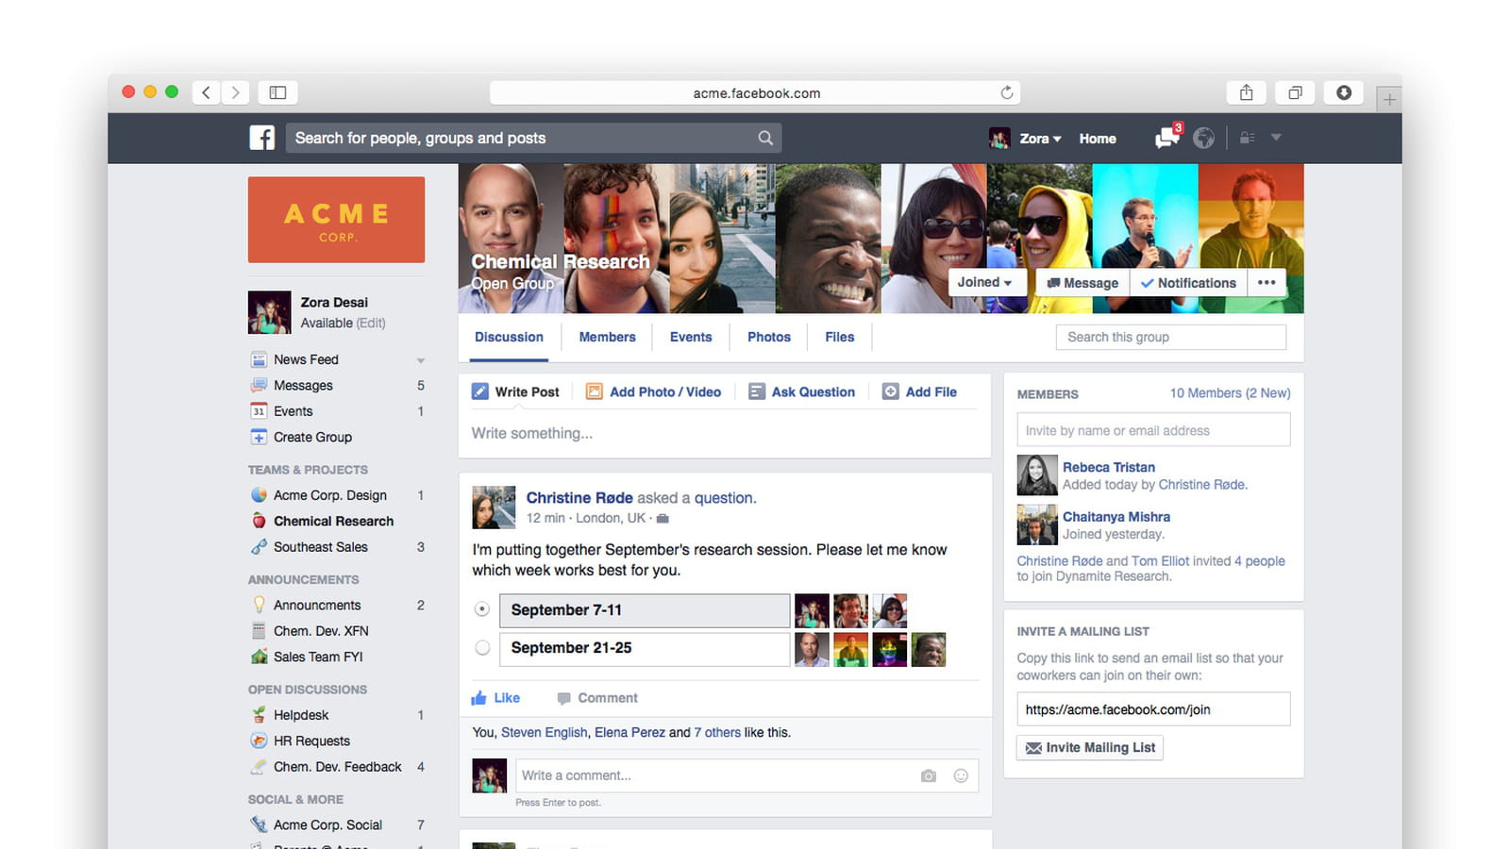This screenshot has width=1510, height=849.
Task: Expand the News Feed options arrow
Action: pyautogui.click(x=421, y=360)
